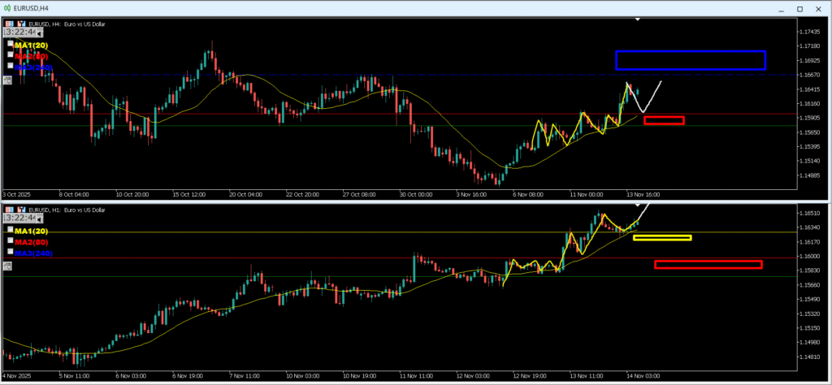Click the hand icon button in H1 chart

click(x=7, y=266)
